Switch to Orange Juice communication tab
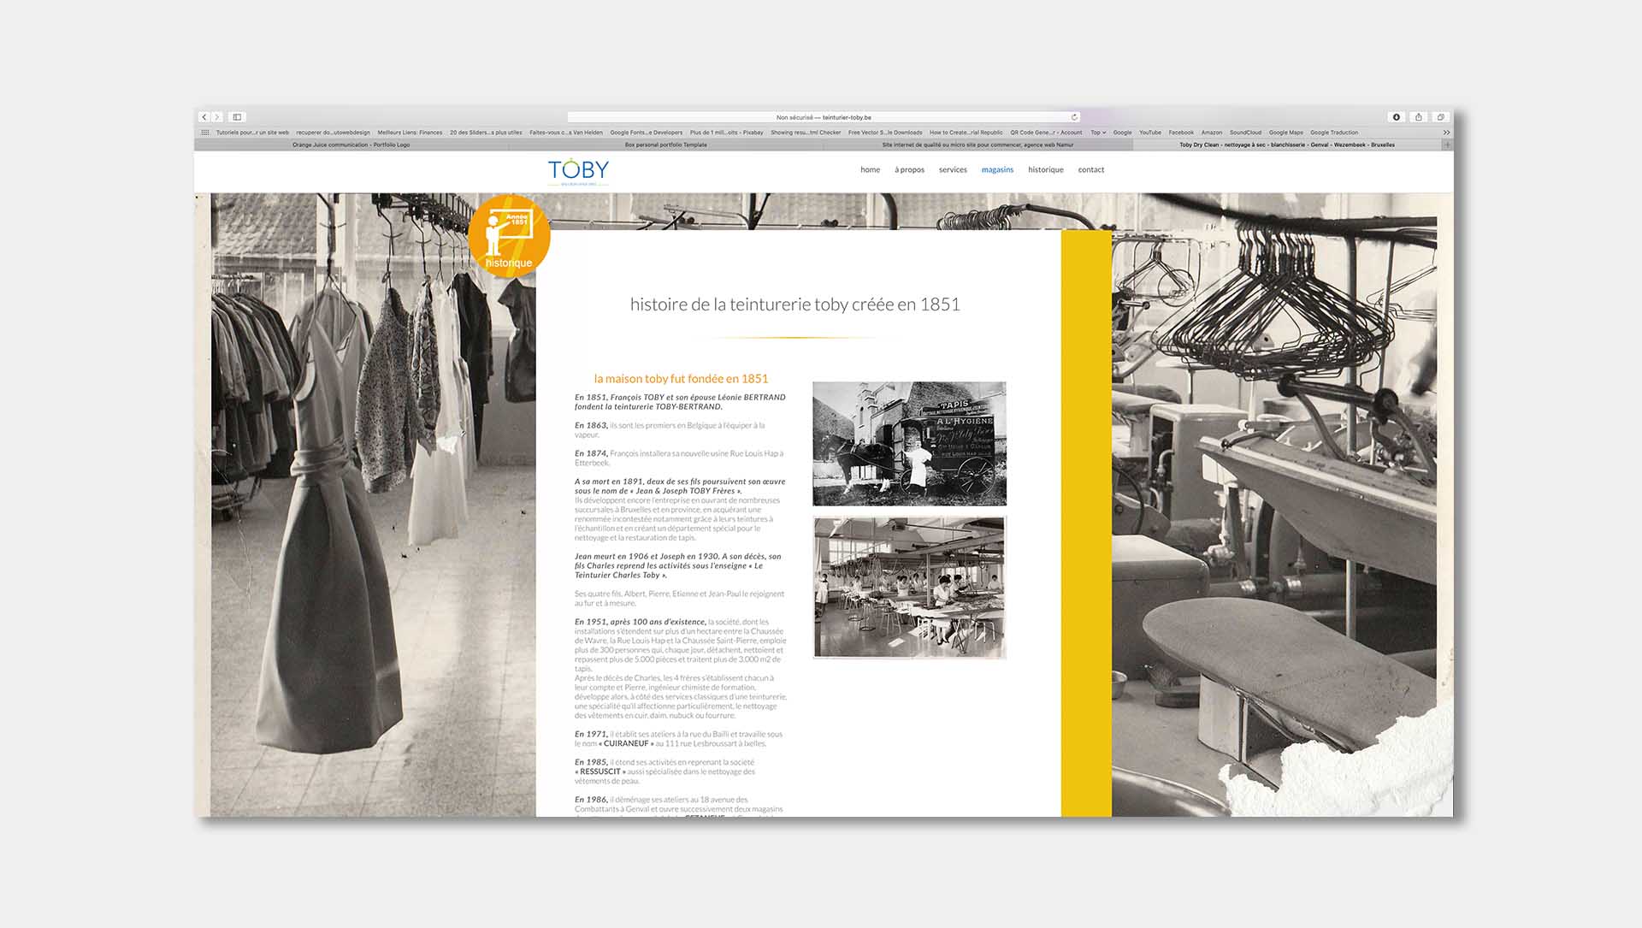The height and width of the screenshot is (928, 1642). 351,145
